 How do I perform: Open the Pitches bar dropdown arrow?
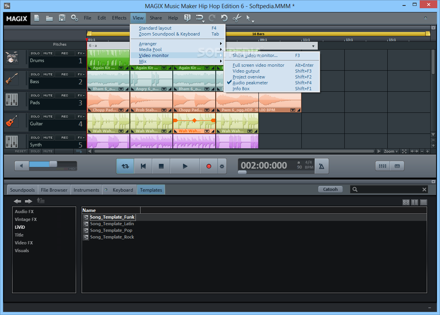313,46
